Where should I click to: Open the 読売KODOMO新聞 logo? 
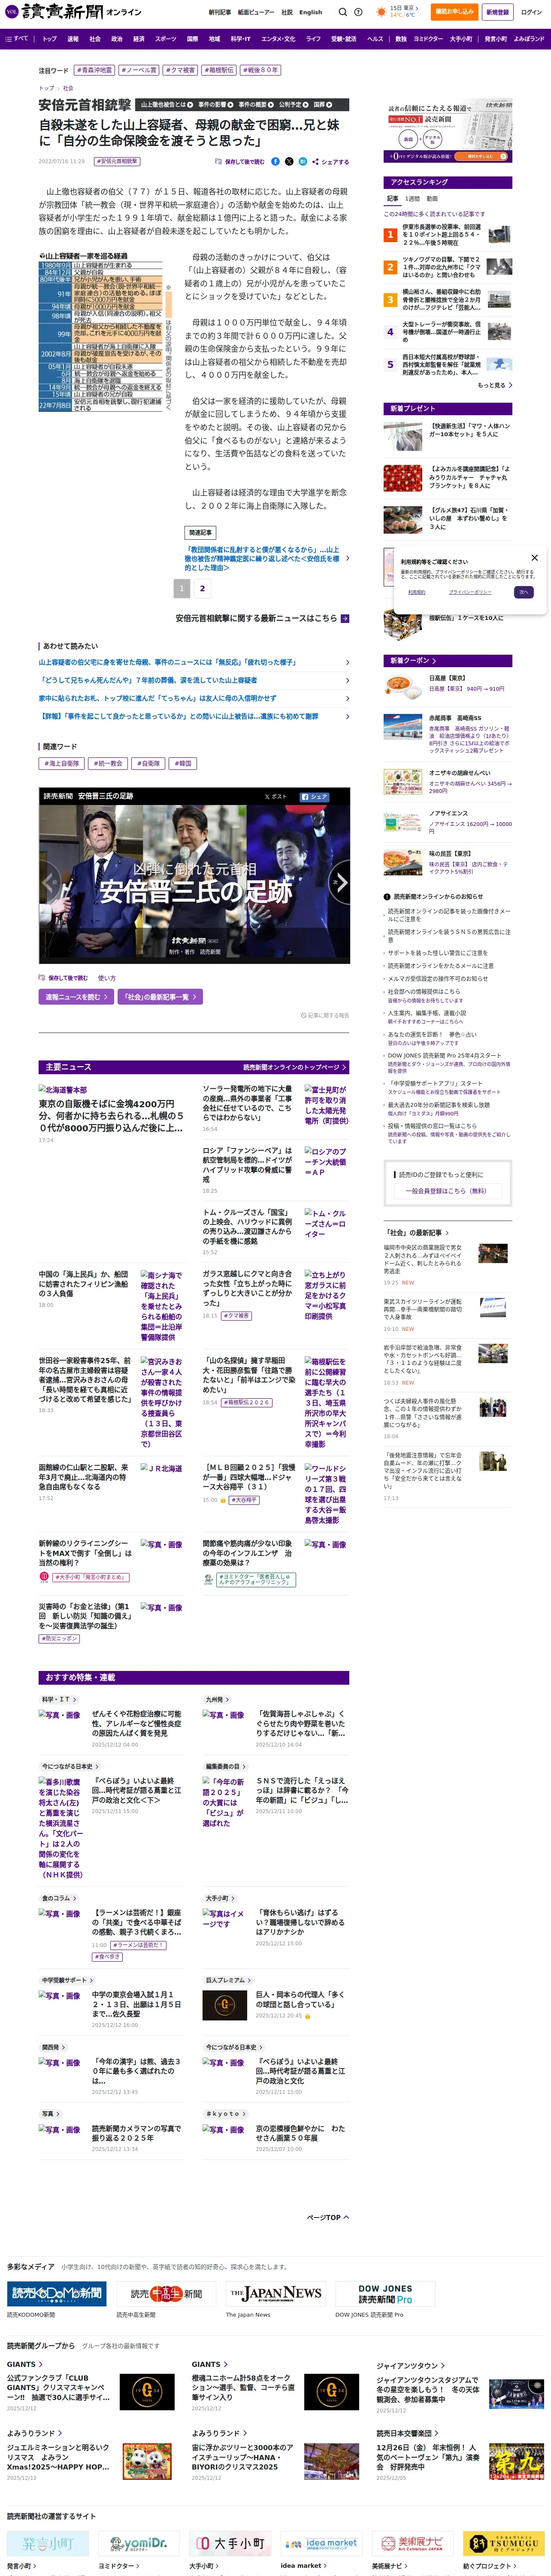pos(57,2293)
